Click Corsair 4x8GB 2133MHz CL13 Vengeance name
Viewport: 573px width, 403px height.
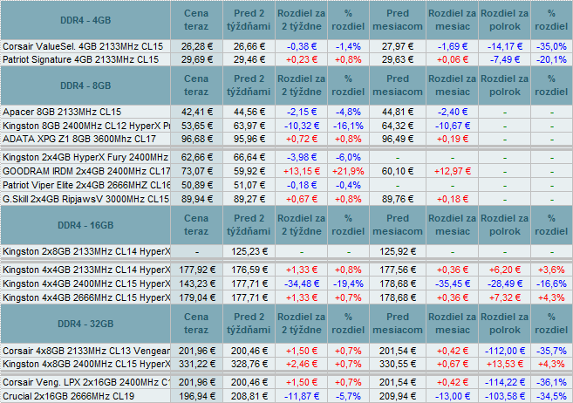point(86,351)
